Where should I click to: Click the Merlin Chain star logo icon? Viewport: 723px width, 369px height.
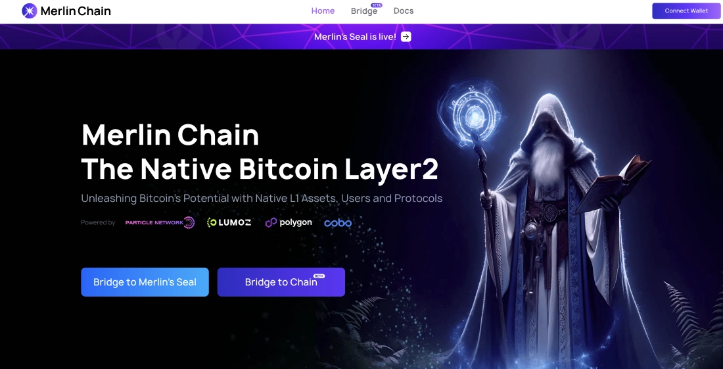(x=30, y=11)
